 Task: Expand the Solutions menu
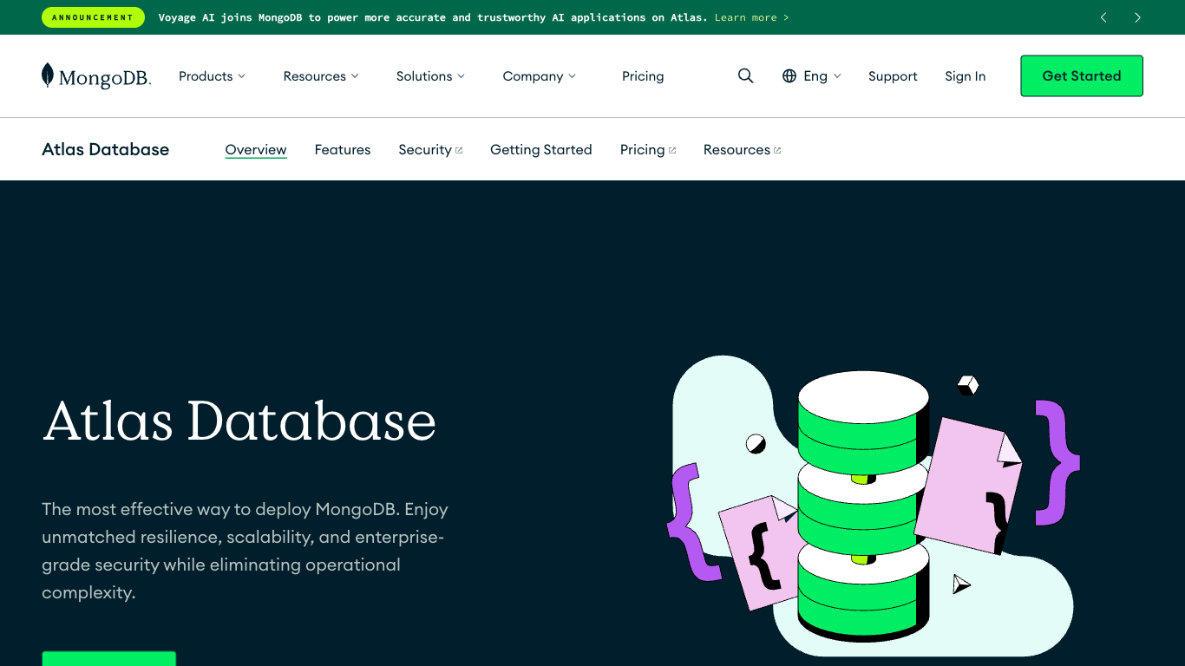pyautogui.click(x=430, y=76)
